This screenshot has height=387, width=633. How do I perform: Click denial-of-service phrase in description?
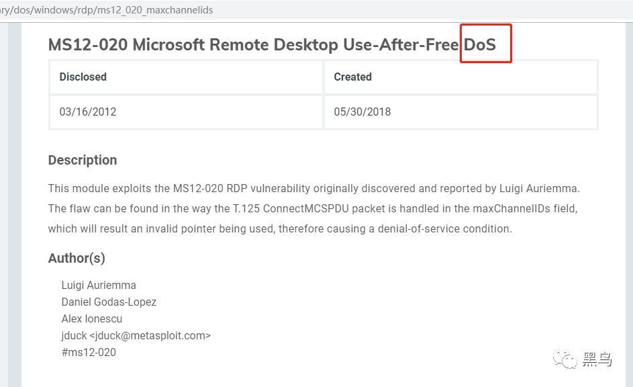[x=419, y=228]
